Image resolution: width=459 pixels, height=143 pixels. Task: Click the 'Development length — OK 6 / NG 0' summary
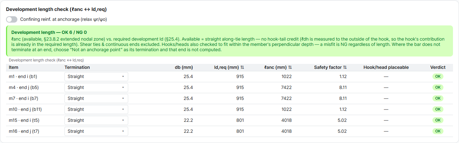49,32
